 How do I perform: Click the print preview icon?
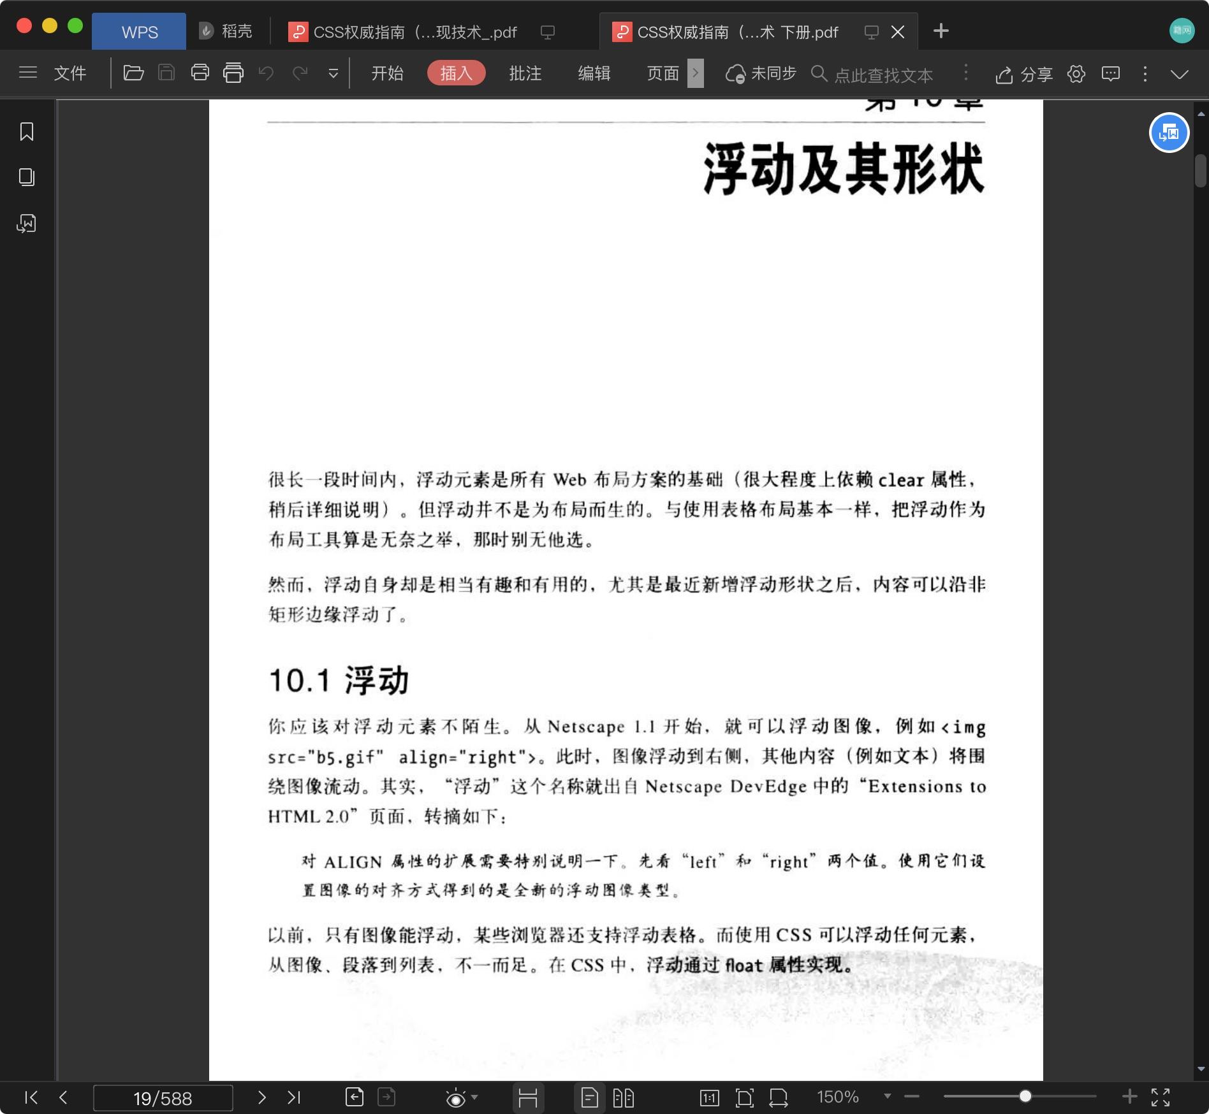(x=233, y=73)
